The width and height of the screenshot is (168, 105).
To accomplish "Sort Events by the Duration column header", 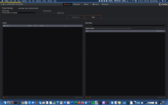I will pos(30,26).
